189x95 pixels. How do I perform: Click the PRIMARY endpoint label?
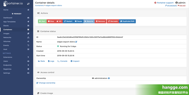17,14
